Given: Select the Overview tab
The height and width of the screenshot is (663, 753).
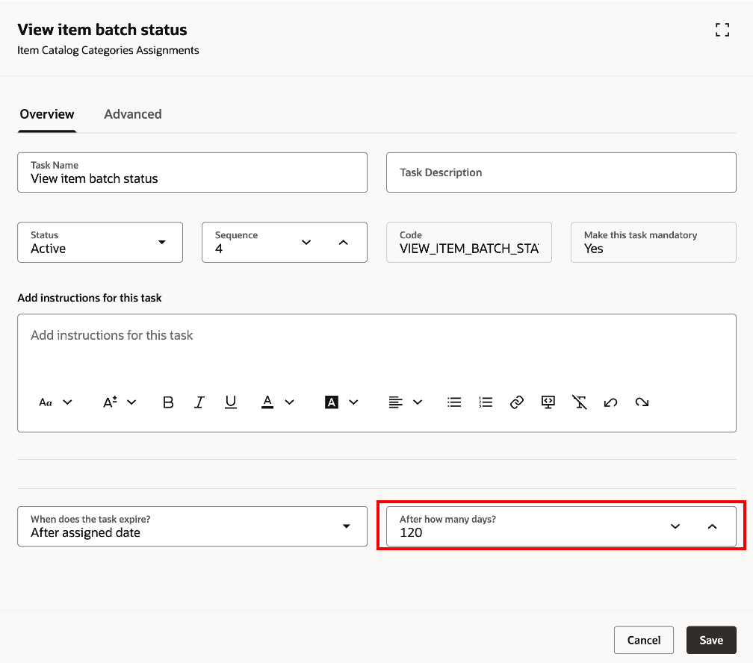Looking at the screenshot, I should pyautogui.click(x=46, y=114).
